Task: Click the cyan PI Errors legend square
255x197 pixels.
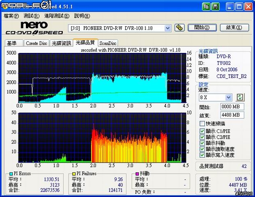Action: click(x=11, y=174)
